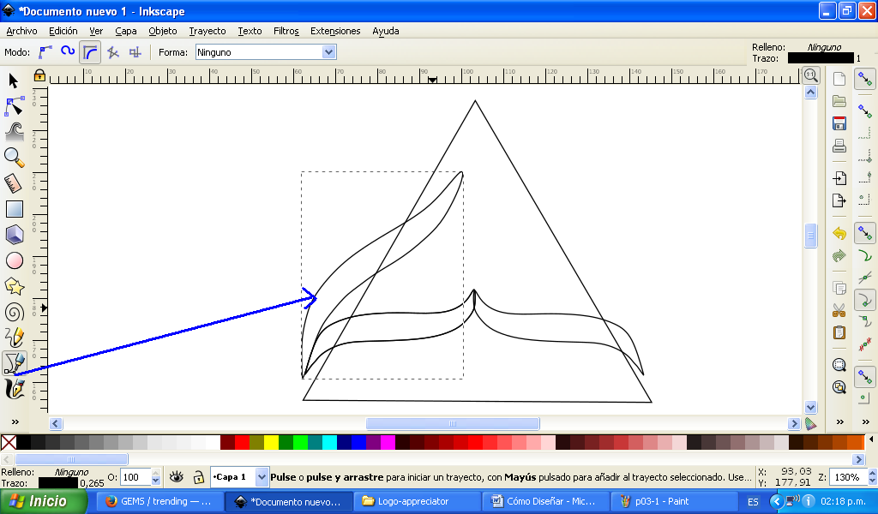Open the Extensiones menu
The image size is (878, 514).
coord(335,31)
